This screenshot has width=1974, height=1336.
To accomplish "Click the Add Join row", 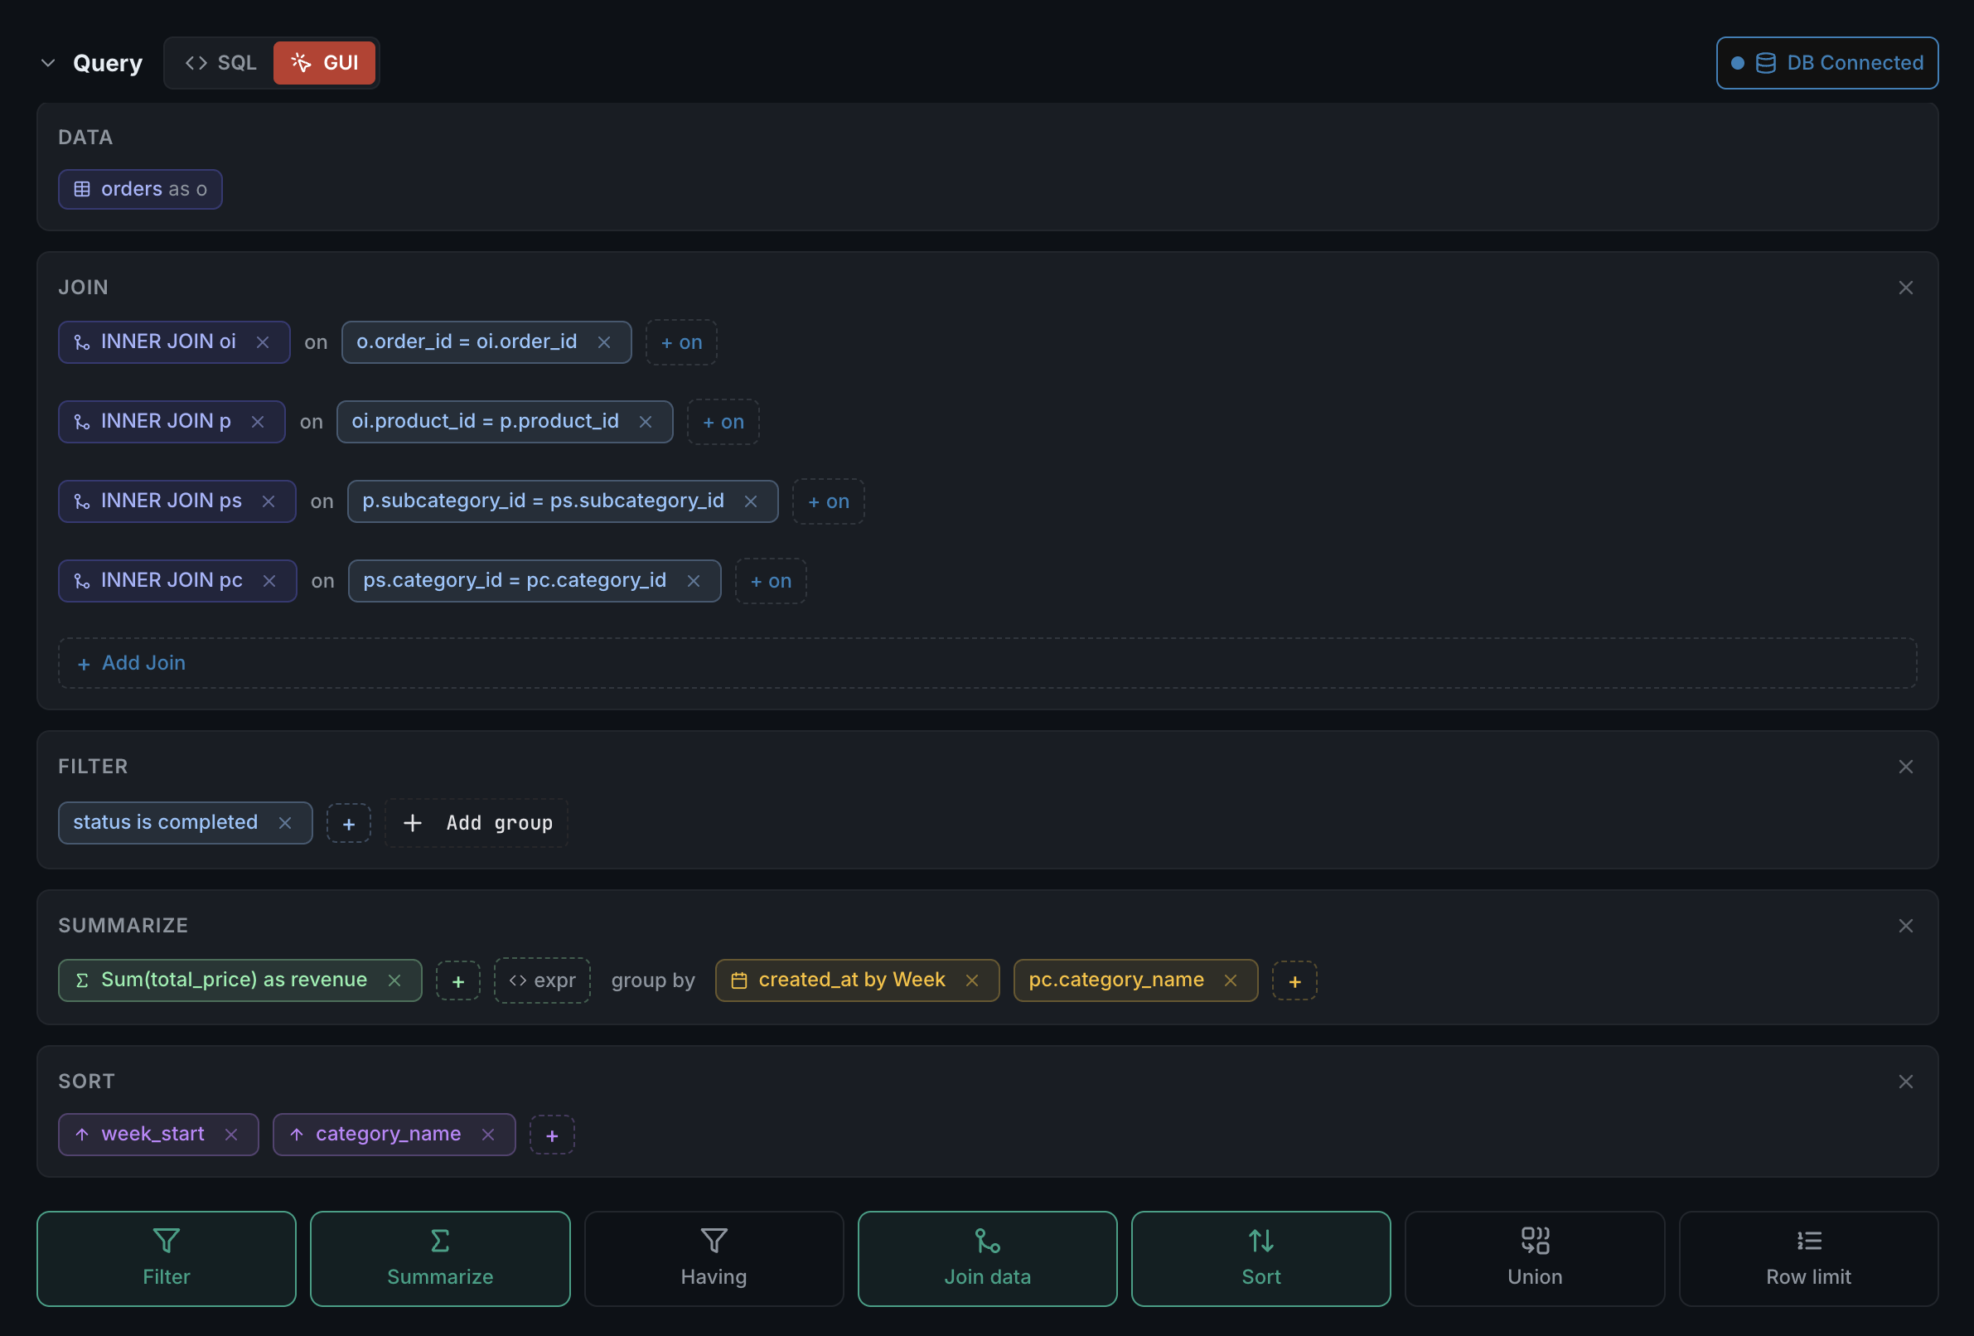I will pos(987,663).
